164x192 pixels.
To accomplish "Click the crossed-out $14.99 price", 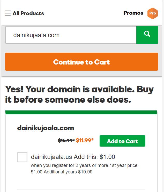I will coord(66,141).
